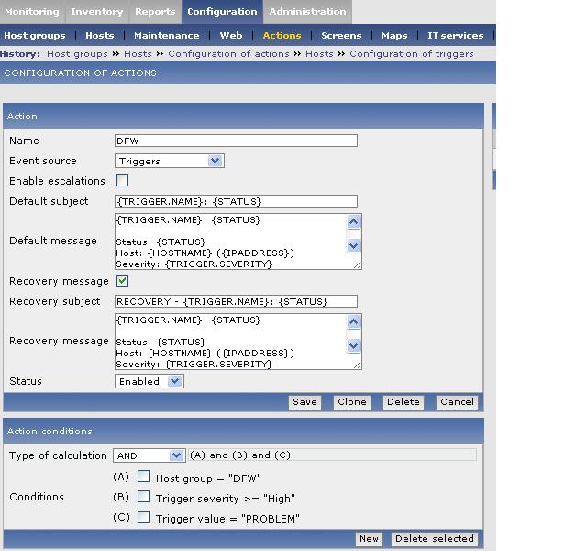
Task: Go to Screens submenu
Action: click(341, 36)
